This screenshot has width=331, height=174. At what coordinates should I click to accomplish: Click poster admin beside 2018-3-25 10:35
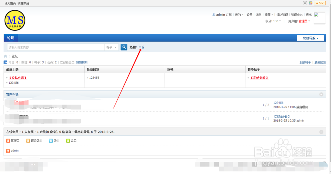pos(300,121)
